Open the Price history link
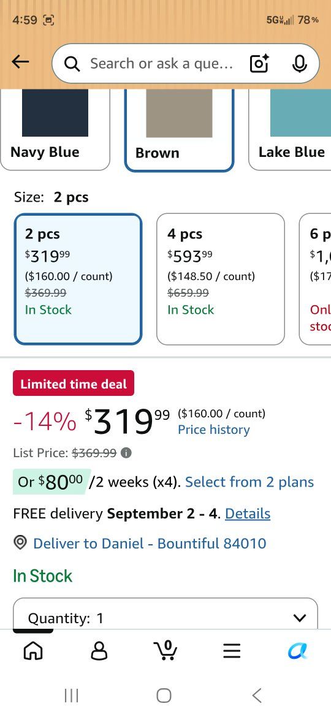This screenshot has height=717, width=331. (x=214, y=430)
